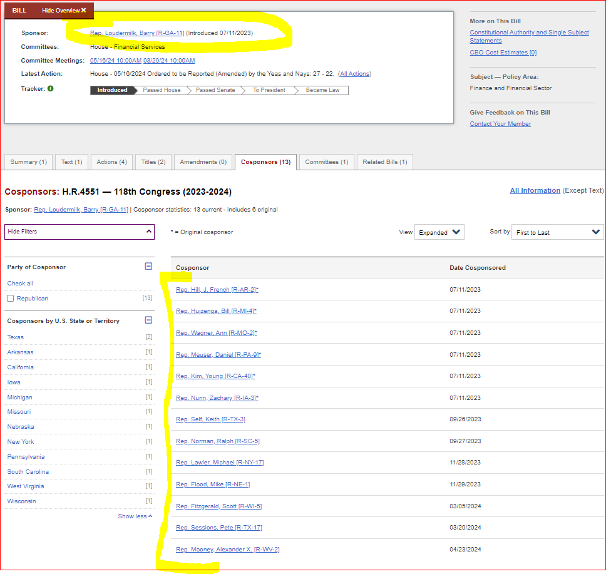606x574 pixels.
Task: Open Rep. Self, Keith cosponsor page
Action: [x=210, y=419]
